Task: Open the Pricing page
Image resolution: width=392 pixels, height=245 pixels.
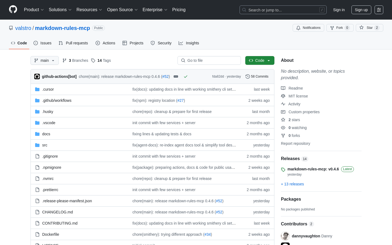Action: tap(179, 10)
